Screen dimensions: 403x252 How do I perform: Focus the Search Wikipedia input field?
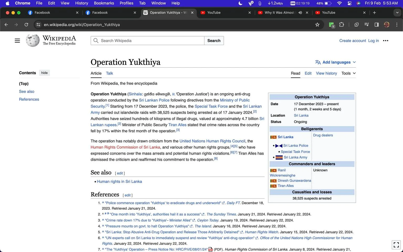click(x=147, y=41)
